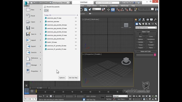Enable the Spinner Snap Toggle

(131, 9)
